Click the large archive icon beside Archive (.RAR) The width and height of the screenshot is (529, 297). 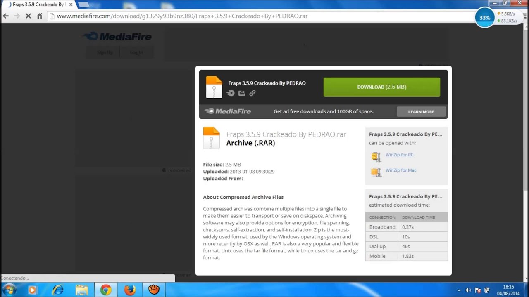click(211, 138)
